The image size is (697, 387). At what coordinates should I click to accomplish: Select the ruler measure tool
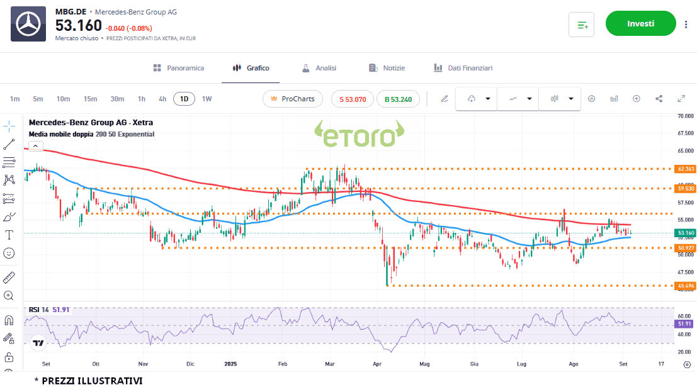[x=9, y=277]
